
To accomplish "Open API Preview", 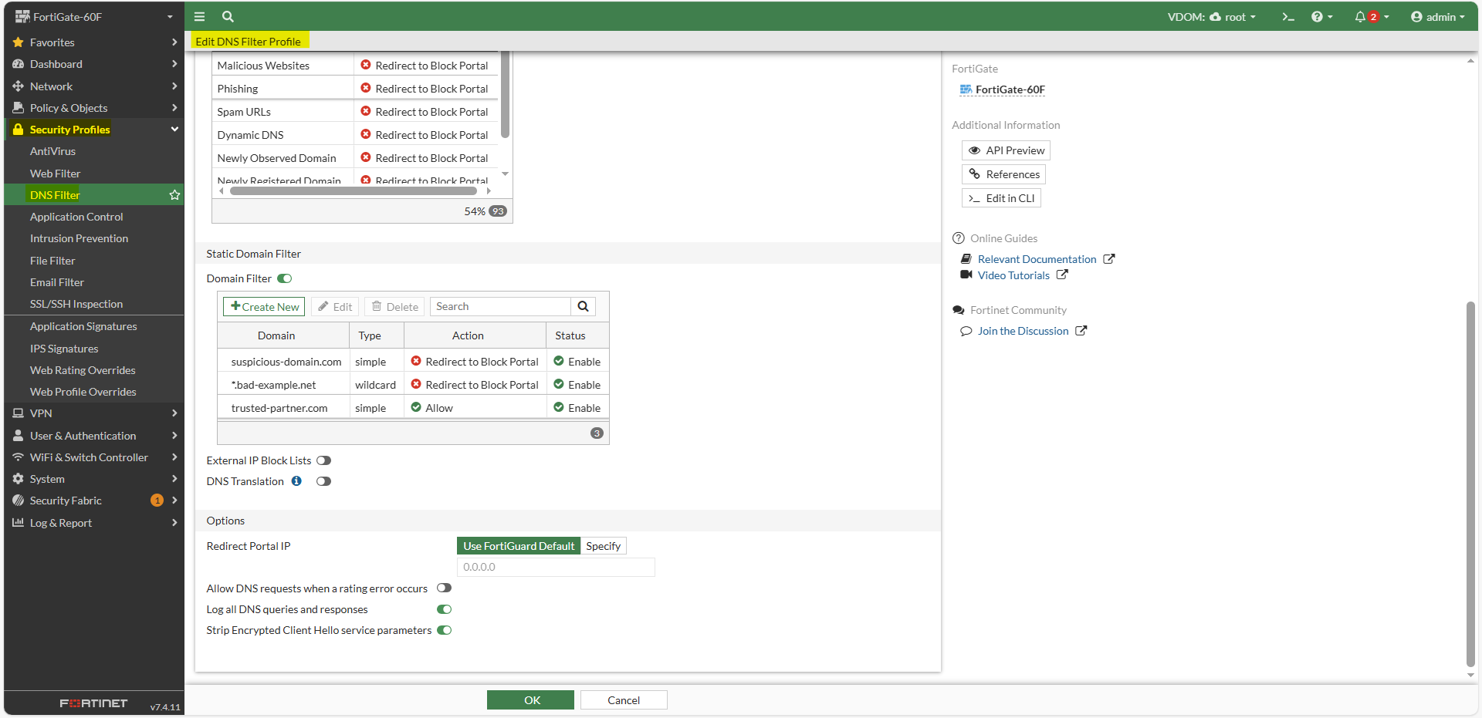I will coord(1006,150).
